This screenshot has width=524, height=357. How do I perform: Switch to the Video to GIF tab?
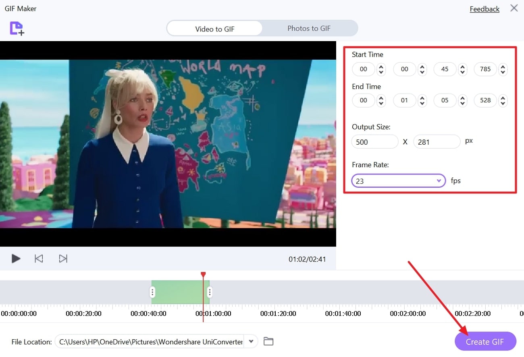pyautogui.click(x=215, y=29)
